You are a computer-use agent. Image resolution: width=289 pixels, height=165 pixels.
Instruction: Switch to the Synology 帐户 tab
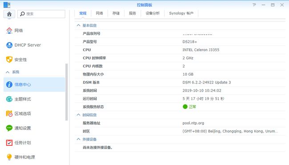click(x=181, y=13)
